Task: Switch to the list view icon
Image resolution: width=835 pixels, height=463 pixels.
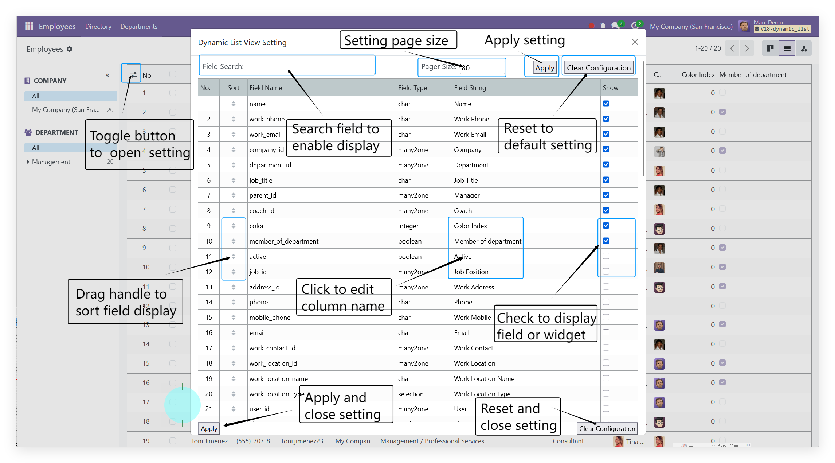Action: 787,48
